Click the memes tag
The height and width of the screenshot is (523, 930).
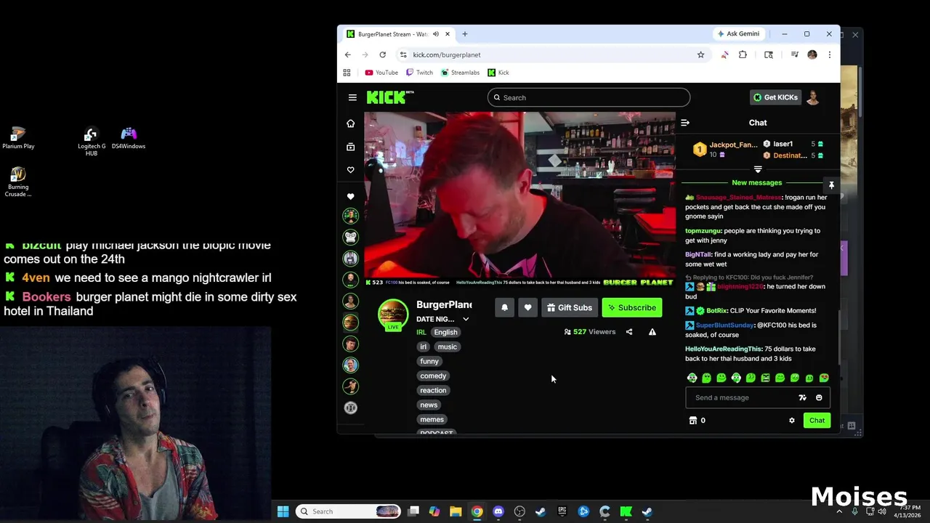click(432, 420)
